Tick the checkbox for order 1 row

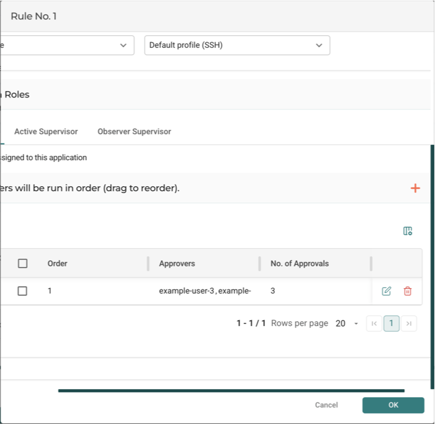(22, 291)
